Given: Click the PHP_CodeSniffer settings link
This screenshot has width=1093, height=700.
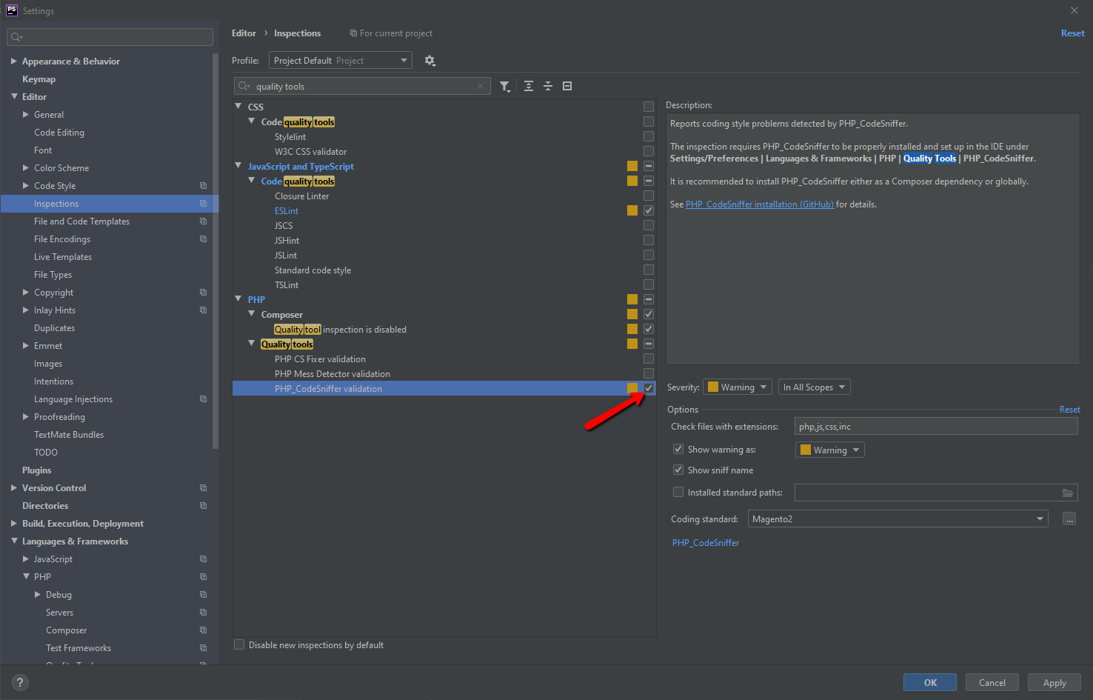Looking at the screenshot, I should (706, 543).
